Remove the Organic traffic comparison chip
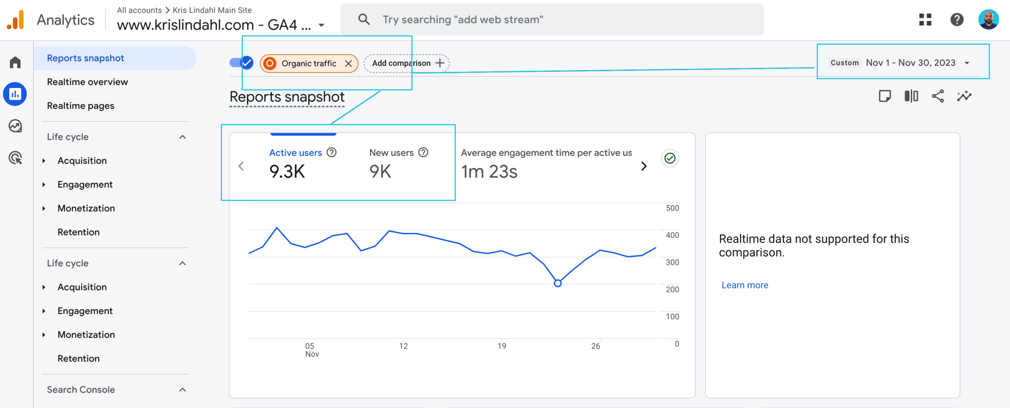This screenshot has width=1010, height=408. coord(348,64)
